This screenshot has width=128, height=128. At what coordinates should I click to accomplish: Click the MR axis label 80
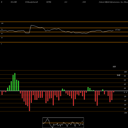click(125, 76)
